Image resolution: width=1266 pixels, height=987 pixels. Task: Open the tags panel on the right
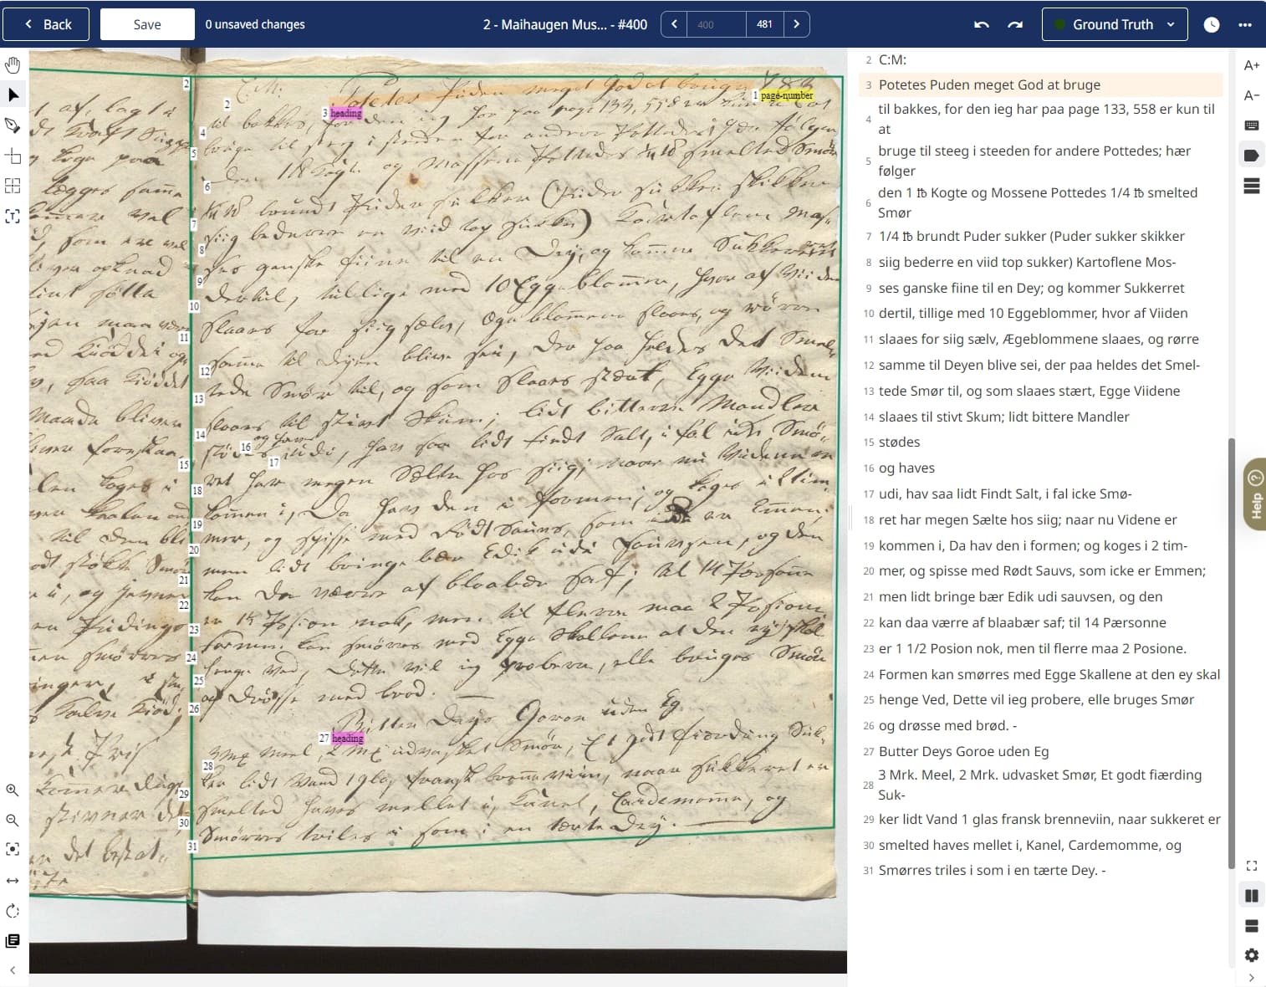click(1251, 154)
